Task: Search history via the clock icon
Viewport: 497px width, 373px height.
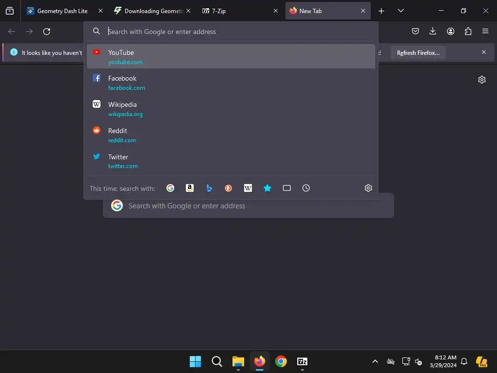Action: 306,188
